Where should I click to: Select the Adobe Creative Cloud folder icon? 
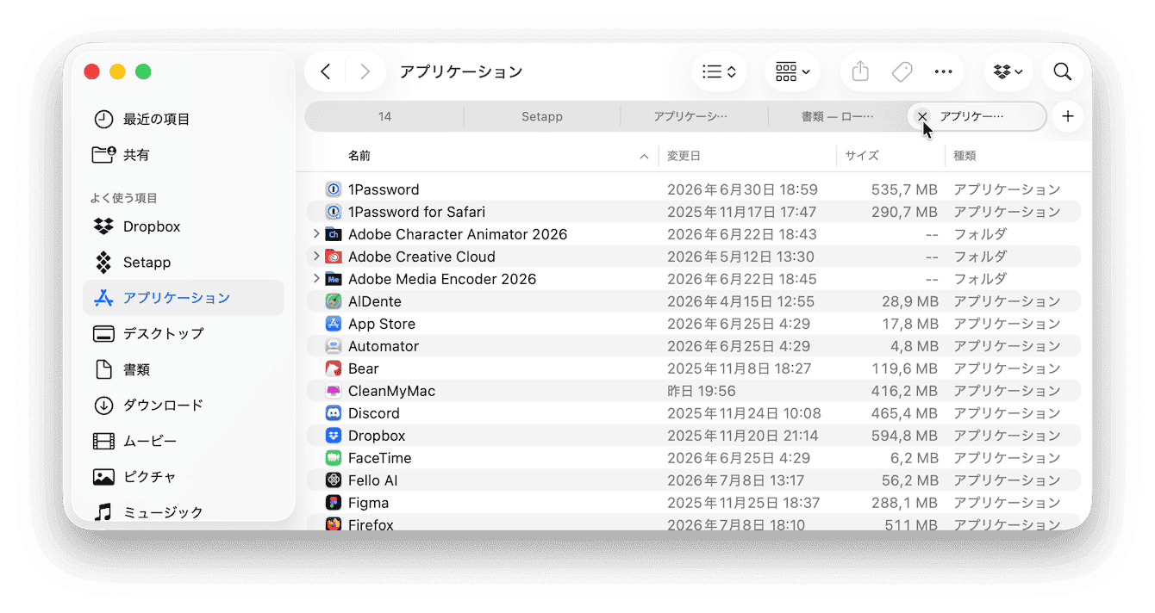[334, 257]
